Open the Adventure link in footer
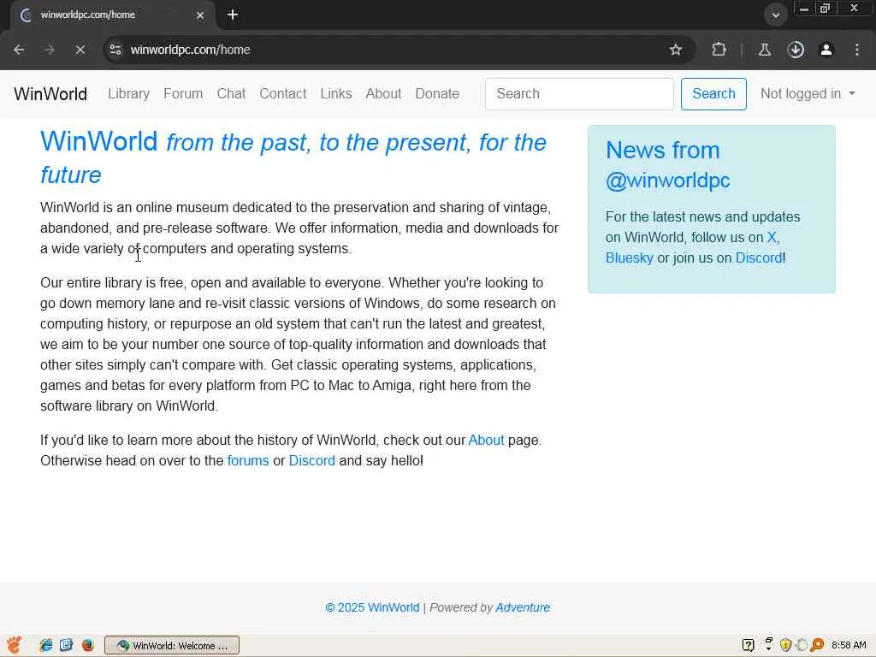This screenshot has width=876, height=657. 523,608
